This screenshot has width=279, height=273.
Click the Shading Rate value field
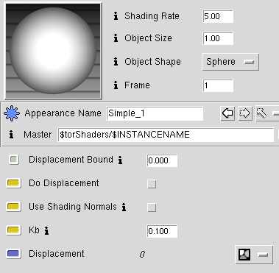click(x=218, y=16)
